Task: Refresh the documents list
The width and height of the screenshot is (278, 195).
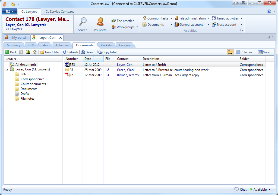Action: coord(70,52)
